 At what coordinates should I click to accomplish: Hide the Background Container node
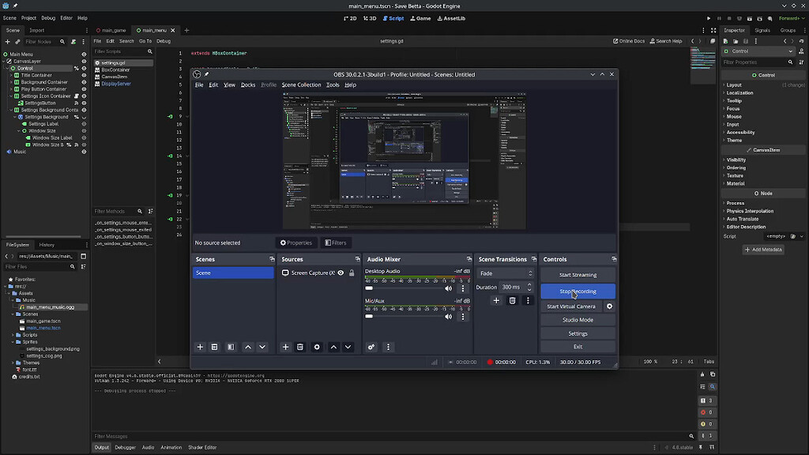(x=84, y=82)
